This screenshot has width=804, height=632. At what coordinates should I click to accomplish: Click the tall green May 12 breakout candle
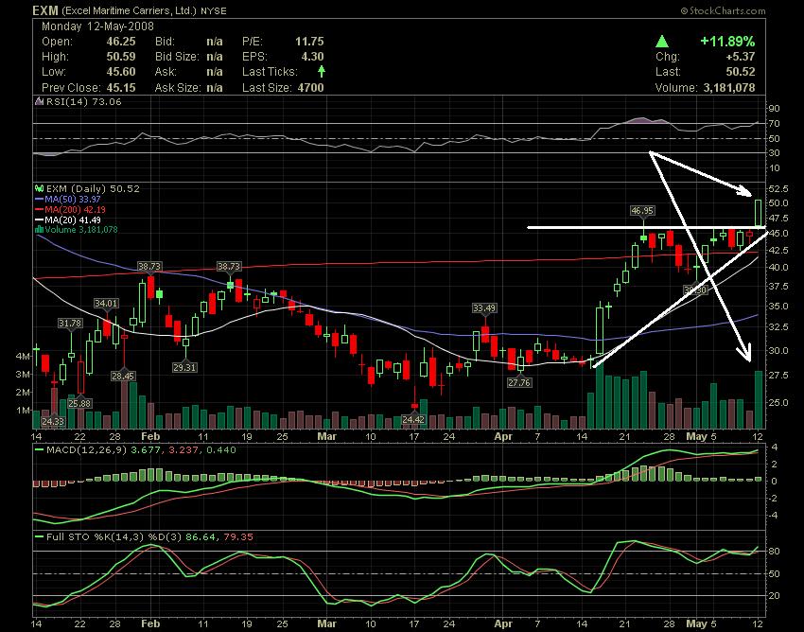click(759, 212)
